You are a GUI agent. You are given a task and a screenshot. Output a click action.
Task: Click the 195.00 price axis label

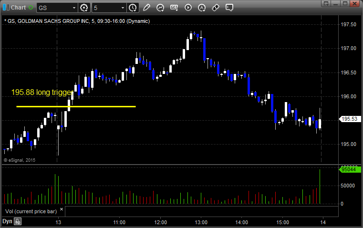tap(348, 144)
